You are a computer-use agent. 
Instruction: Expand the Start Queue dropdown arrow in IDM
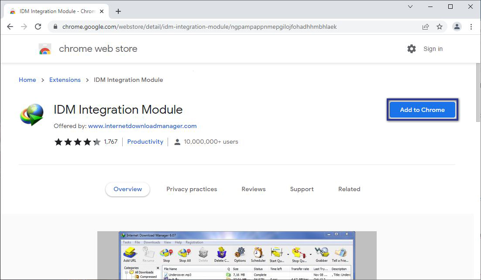(x=288, y=254)
